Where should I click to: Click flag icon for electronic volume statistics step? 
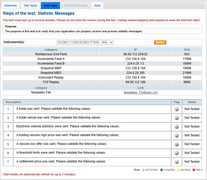pos(176,126)
